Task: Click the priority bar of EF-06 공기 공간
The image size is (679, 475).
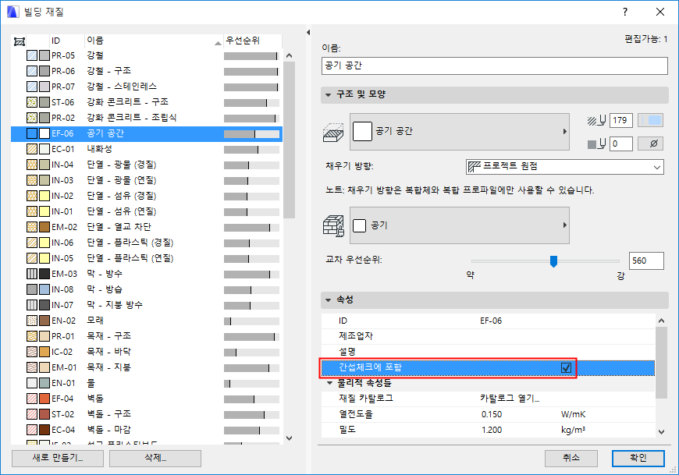Action: tap(251, 133)
